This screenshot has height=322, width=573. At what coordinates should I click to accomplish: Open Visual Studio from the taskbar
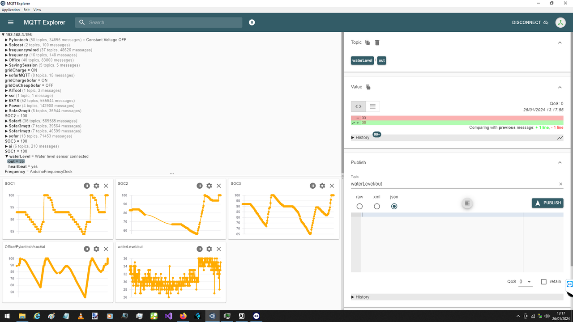pyautogui.click(x=168, y=316)
